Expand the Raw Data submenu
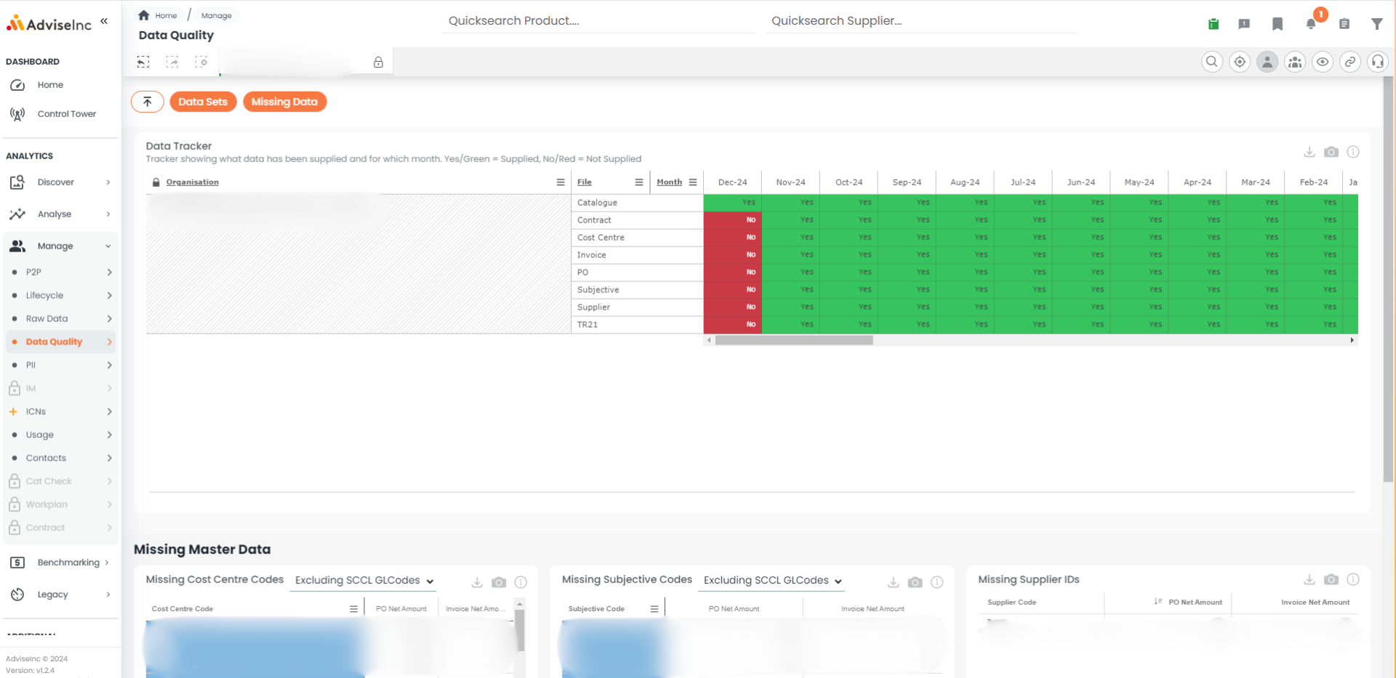This screenshot has width=1396, height=678. (x=61, y=319)
